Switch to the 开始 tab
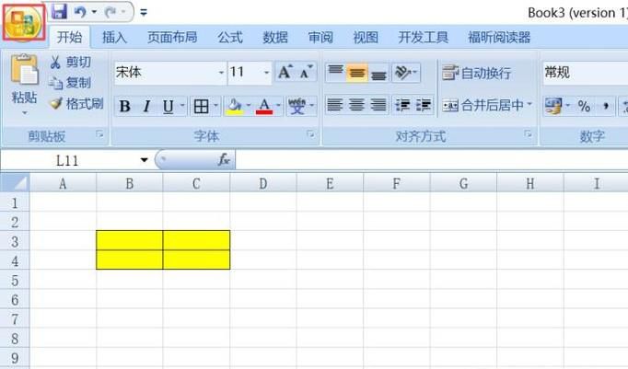628x369 pixels. [x=69, y=37]
